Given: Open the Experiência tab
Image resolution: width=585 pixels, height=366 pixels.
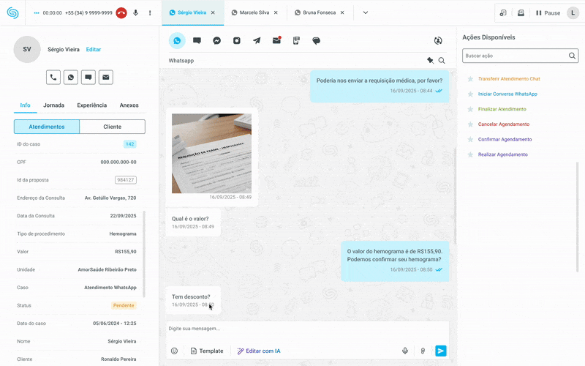Looking at the screenshot, I should click(x=92, y=105).
